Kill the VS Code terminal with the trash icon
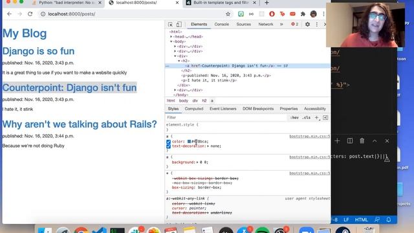 pyautogui.click(x=362, y=141)
